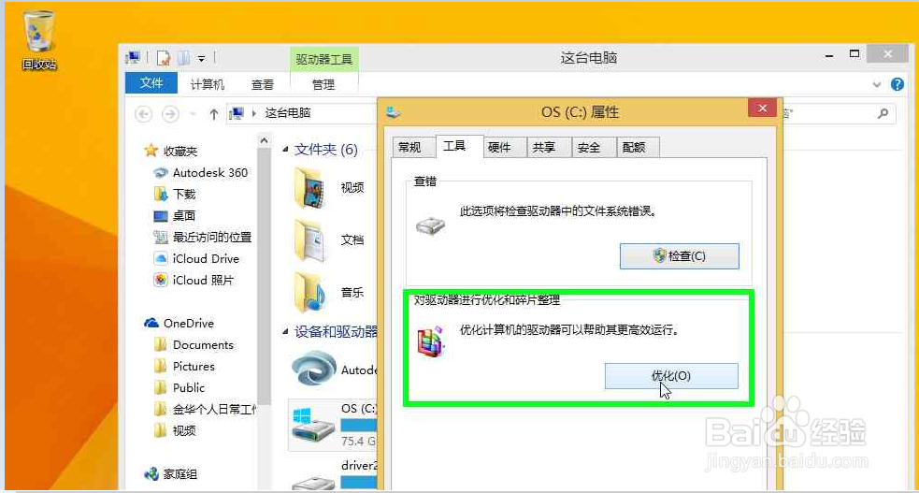The image size is (919, 493).
Task: Open Explorer help question mark icon
Action: pyautogui.click(x=897, y=84)
